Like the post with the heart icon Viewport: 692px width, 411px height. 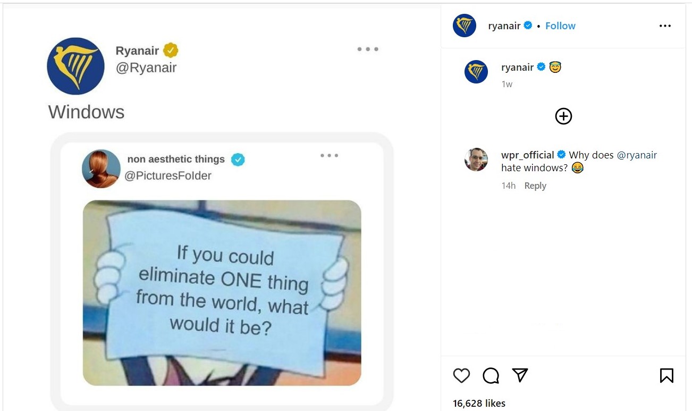[461, 375]
